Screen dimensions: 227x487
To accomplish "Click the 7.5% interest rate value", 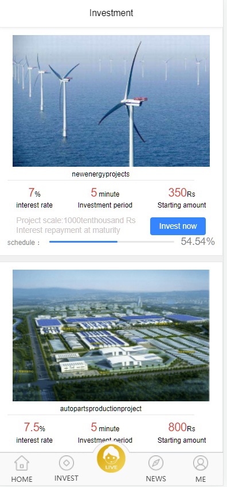I will [34, 427].
